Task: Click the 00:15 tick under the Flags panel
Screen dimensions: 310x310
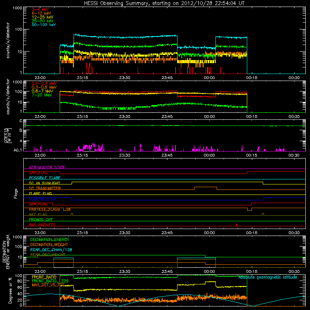Action: pyautogui.click(x=251, y=233)
